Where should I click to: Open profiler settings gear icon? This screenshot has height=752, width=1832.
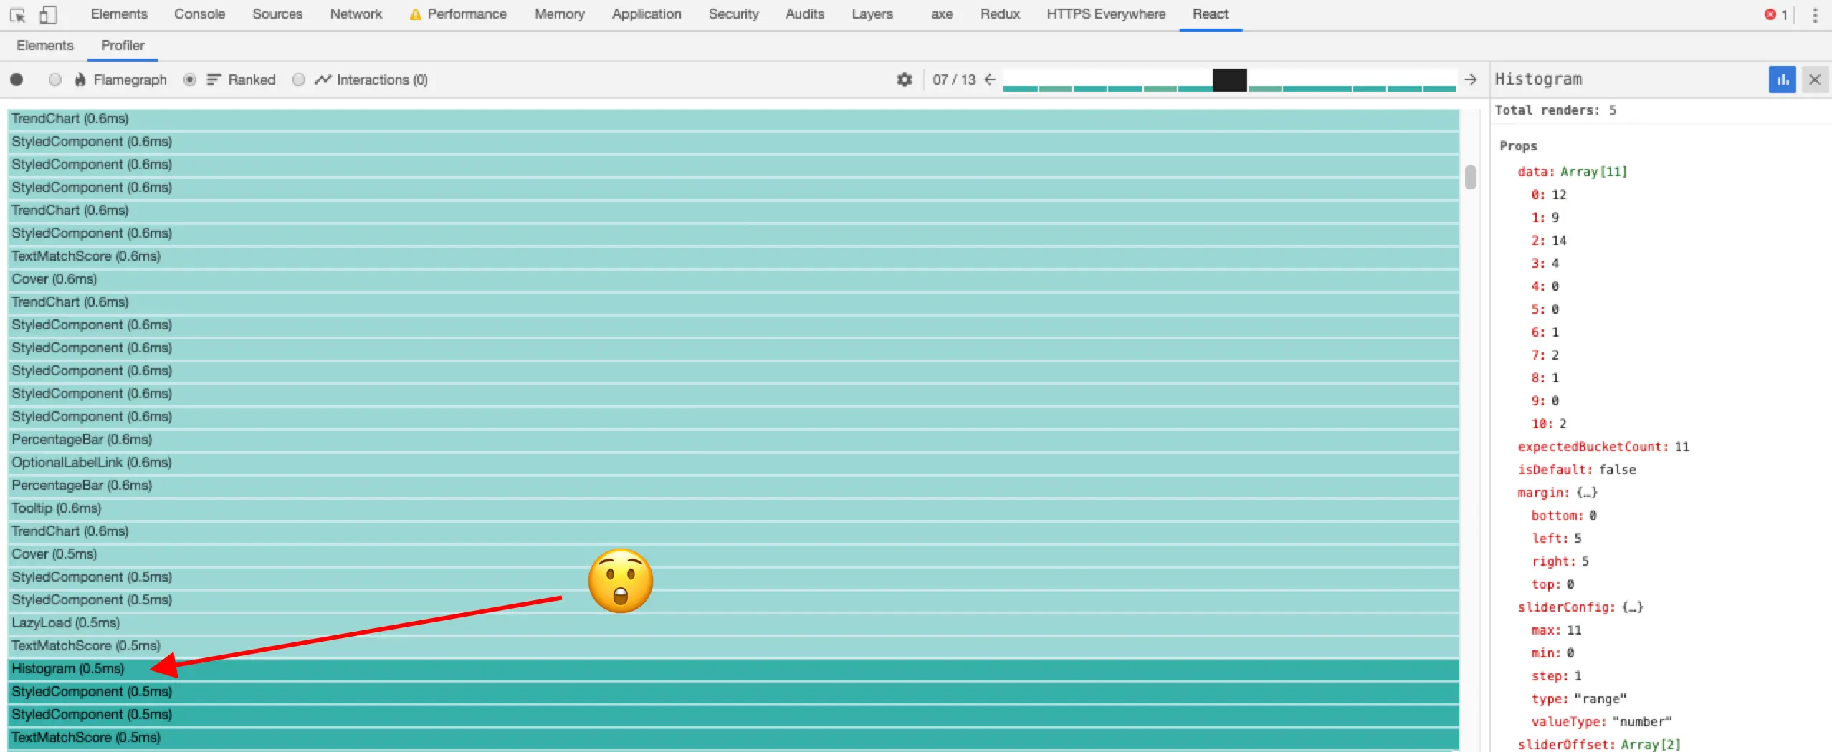[905, 79]
